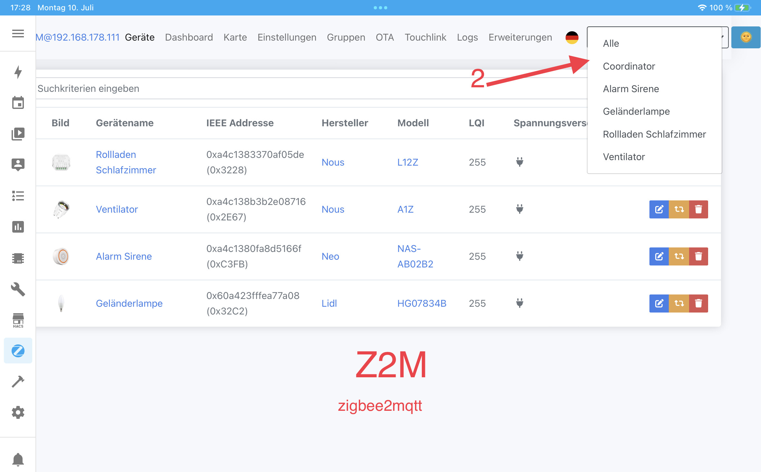Open notifications bell icon

(x=18, y=459)
